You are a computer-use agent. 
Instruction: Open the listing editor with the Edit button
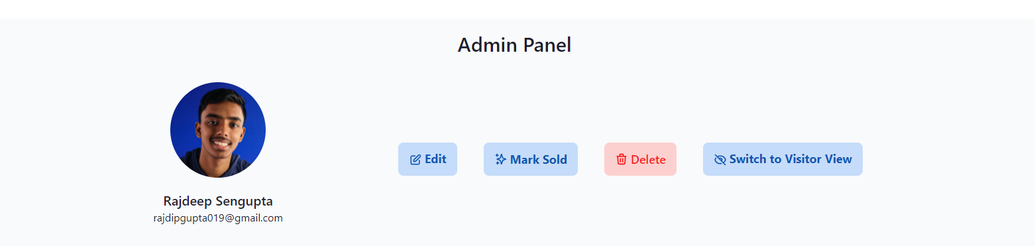[x=427, y=159]
